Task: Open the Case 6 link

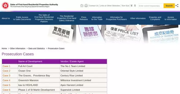Action: point(6,90)
